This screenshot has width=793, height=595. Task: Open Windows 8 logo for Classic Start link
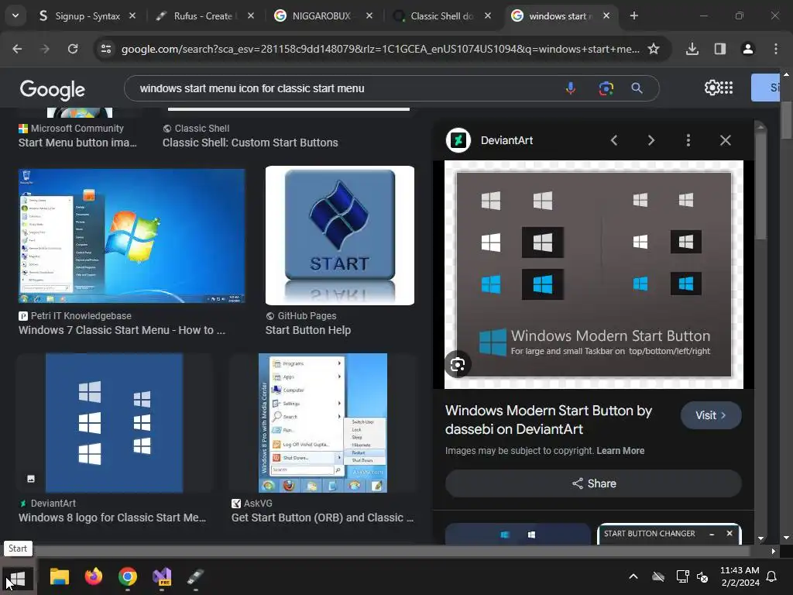[x=112, y=518]
